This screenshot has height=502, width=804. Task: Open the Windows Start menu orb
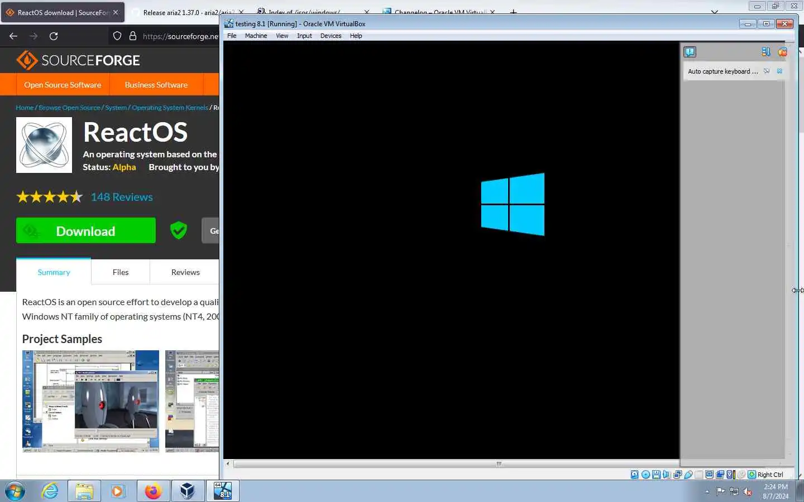click(x=15, y=491)
